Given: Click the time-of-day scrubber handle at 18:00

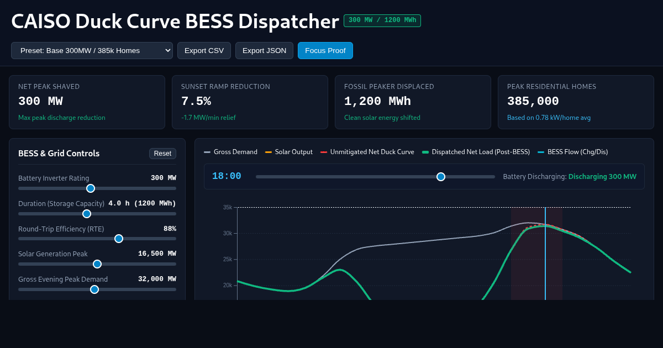Looking at the screenshot, I should point(441,177).
